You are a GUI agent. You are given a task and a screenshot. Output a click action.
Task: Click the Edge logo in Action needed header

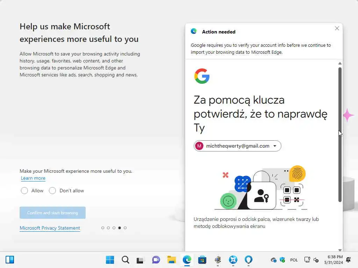pos(194,31)
